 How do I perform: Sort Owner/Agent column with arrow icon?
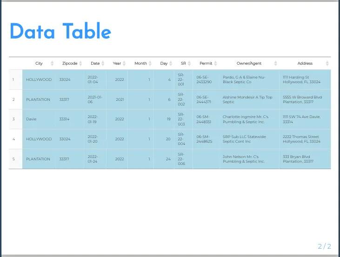point(276,63)
